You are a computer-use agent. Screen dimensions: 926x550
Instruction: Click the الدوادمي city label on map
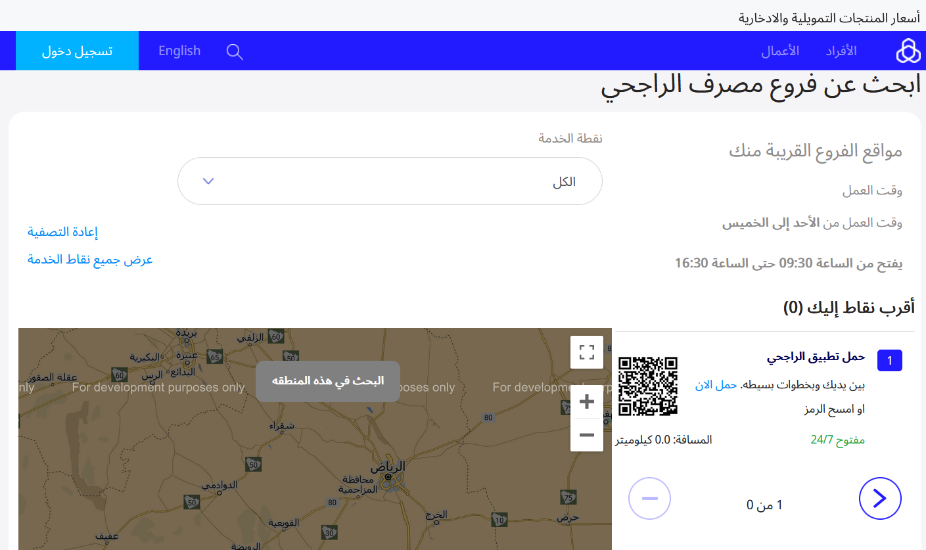[220, 485]
